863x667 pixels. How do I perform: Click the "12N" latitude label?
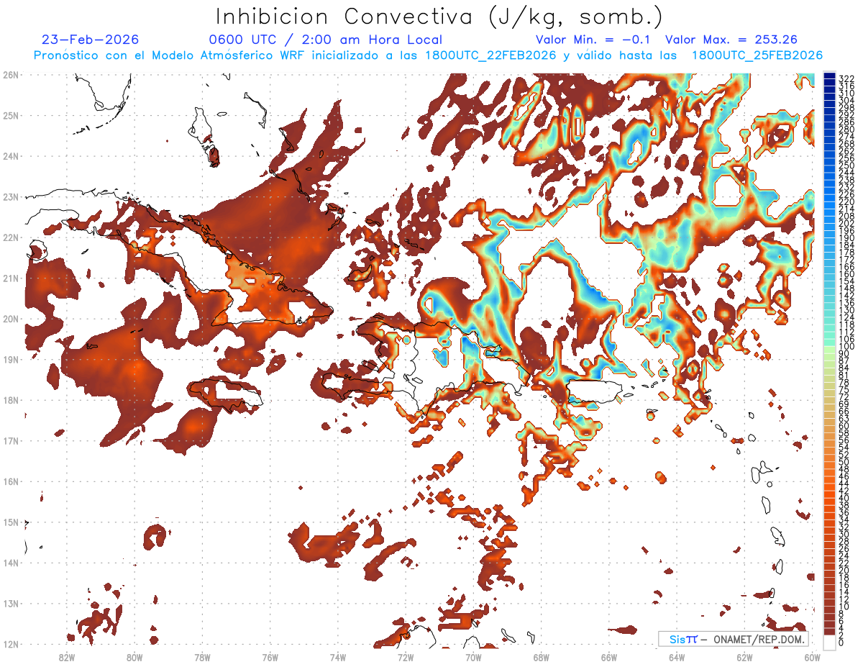coord(10,643)
